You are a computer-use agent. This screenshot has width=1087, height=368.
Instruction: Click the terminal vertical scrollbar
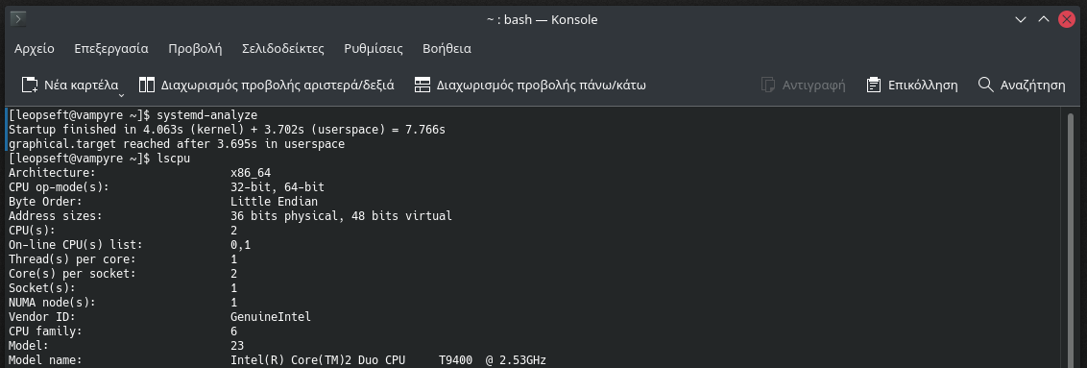coord(1071,239)
